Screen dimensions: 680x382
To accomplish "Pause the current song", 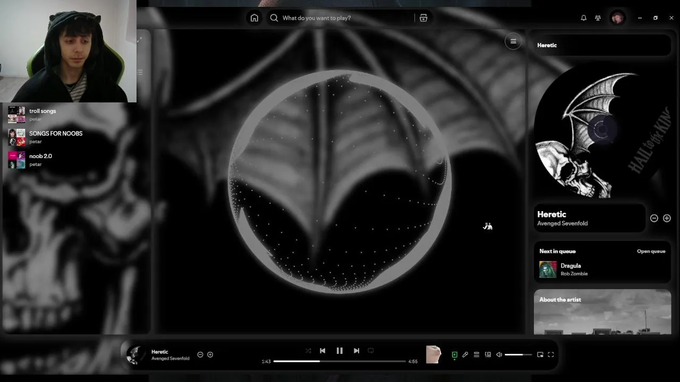I will (339, 351).
